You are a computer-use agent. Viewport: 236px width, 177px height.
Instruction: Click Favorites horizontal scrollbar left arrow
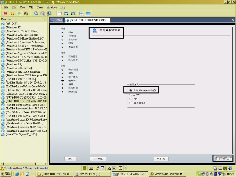tap(2, 164)
